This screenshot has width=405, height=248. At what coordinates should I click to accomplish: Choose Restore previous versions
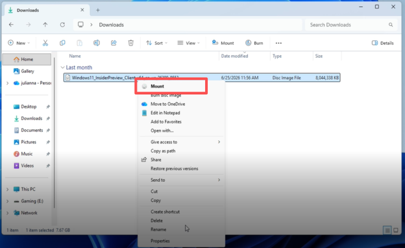(x=181, y=168)
